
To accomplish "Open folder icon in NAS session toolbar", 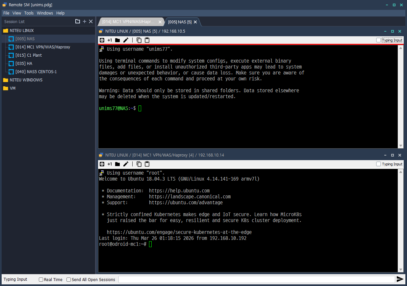I will pyautogui.click(x=117, y=40).
